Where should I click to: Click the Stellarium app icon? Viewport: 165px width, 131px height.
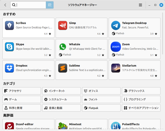click(115, 68)
